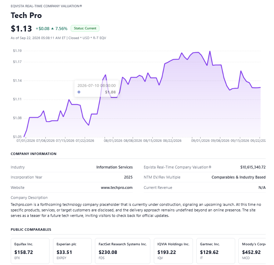
Task: Click the 09/15/2026 x-axis date
Action: (x=240, y=141)
